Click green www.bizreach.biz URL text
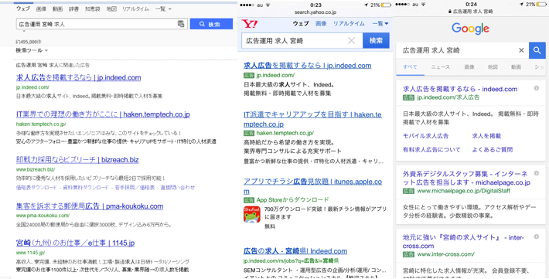549x279 pixels. click(x=36, y=169)
